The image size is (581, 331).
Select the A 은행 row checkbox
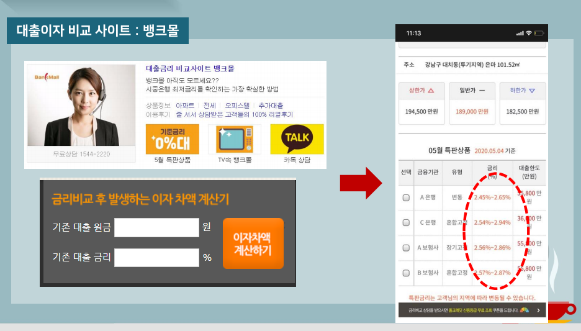point(406,197)
